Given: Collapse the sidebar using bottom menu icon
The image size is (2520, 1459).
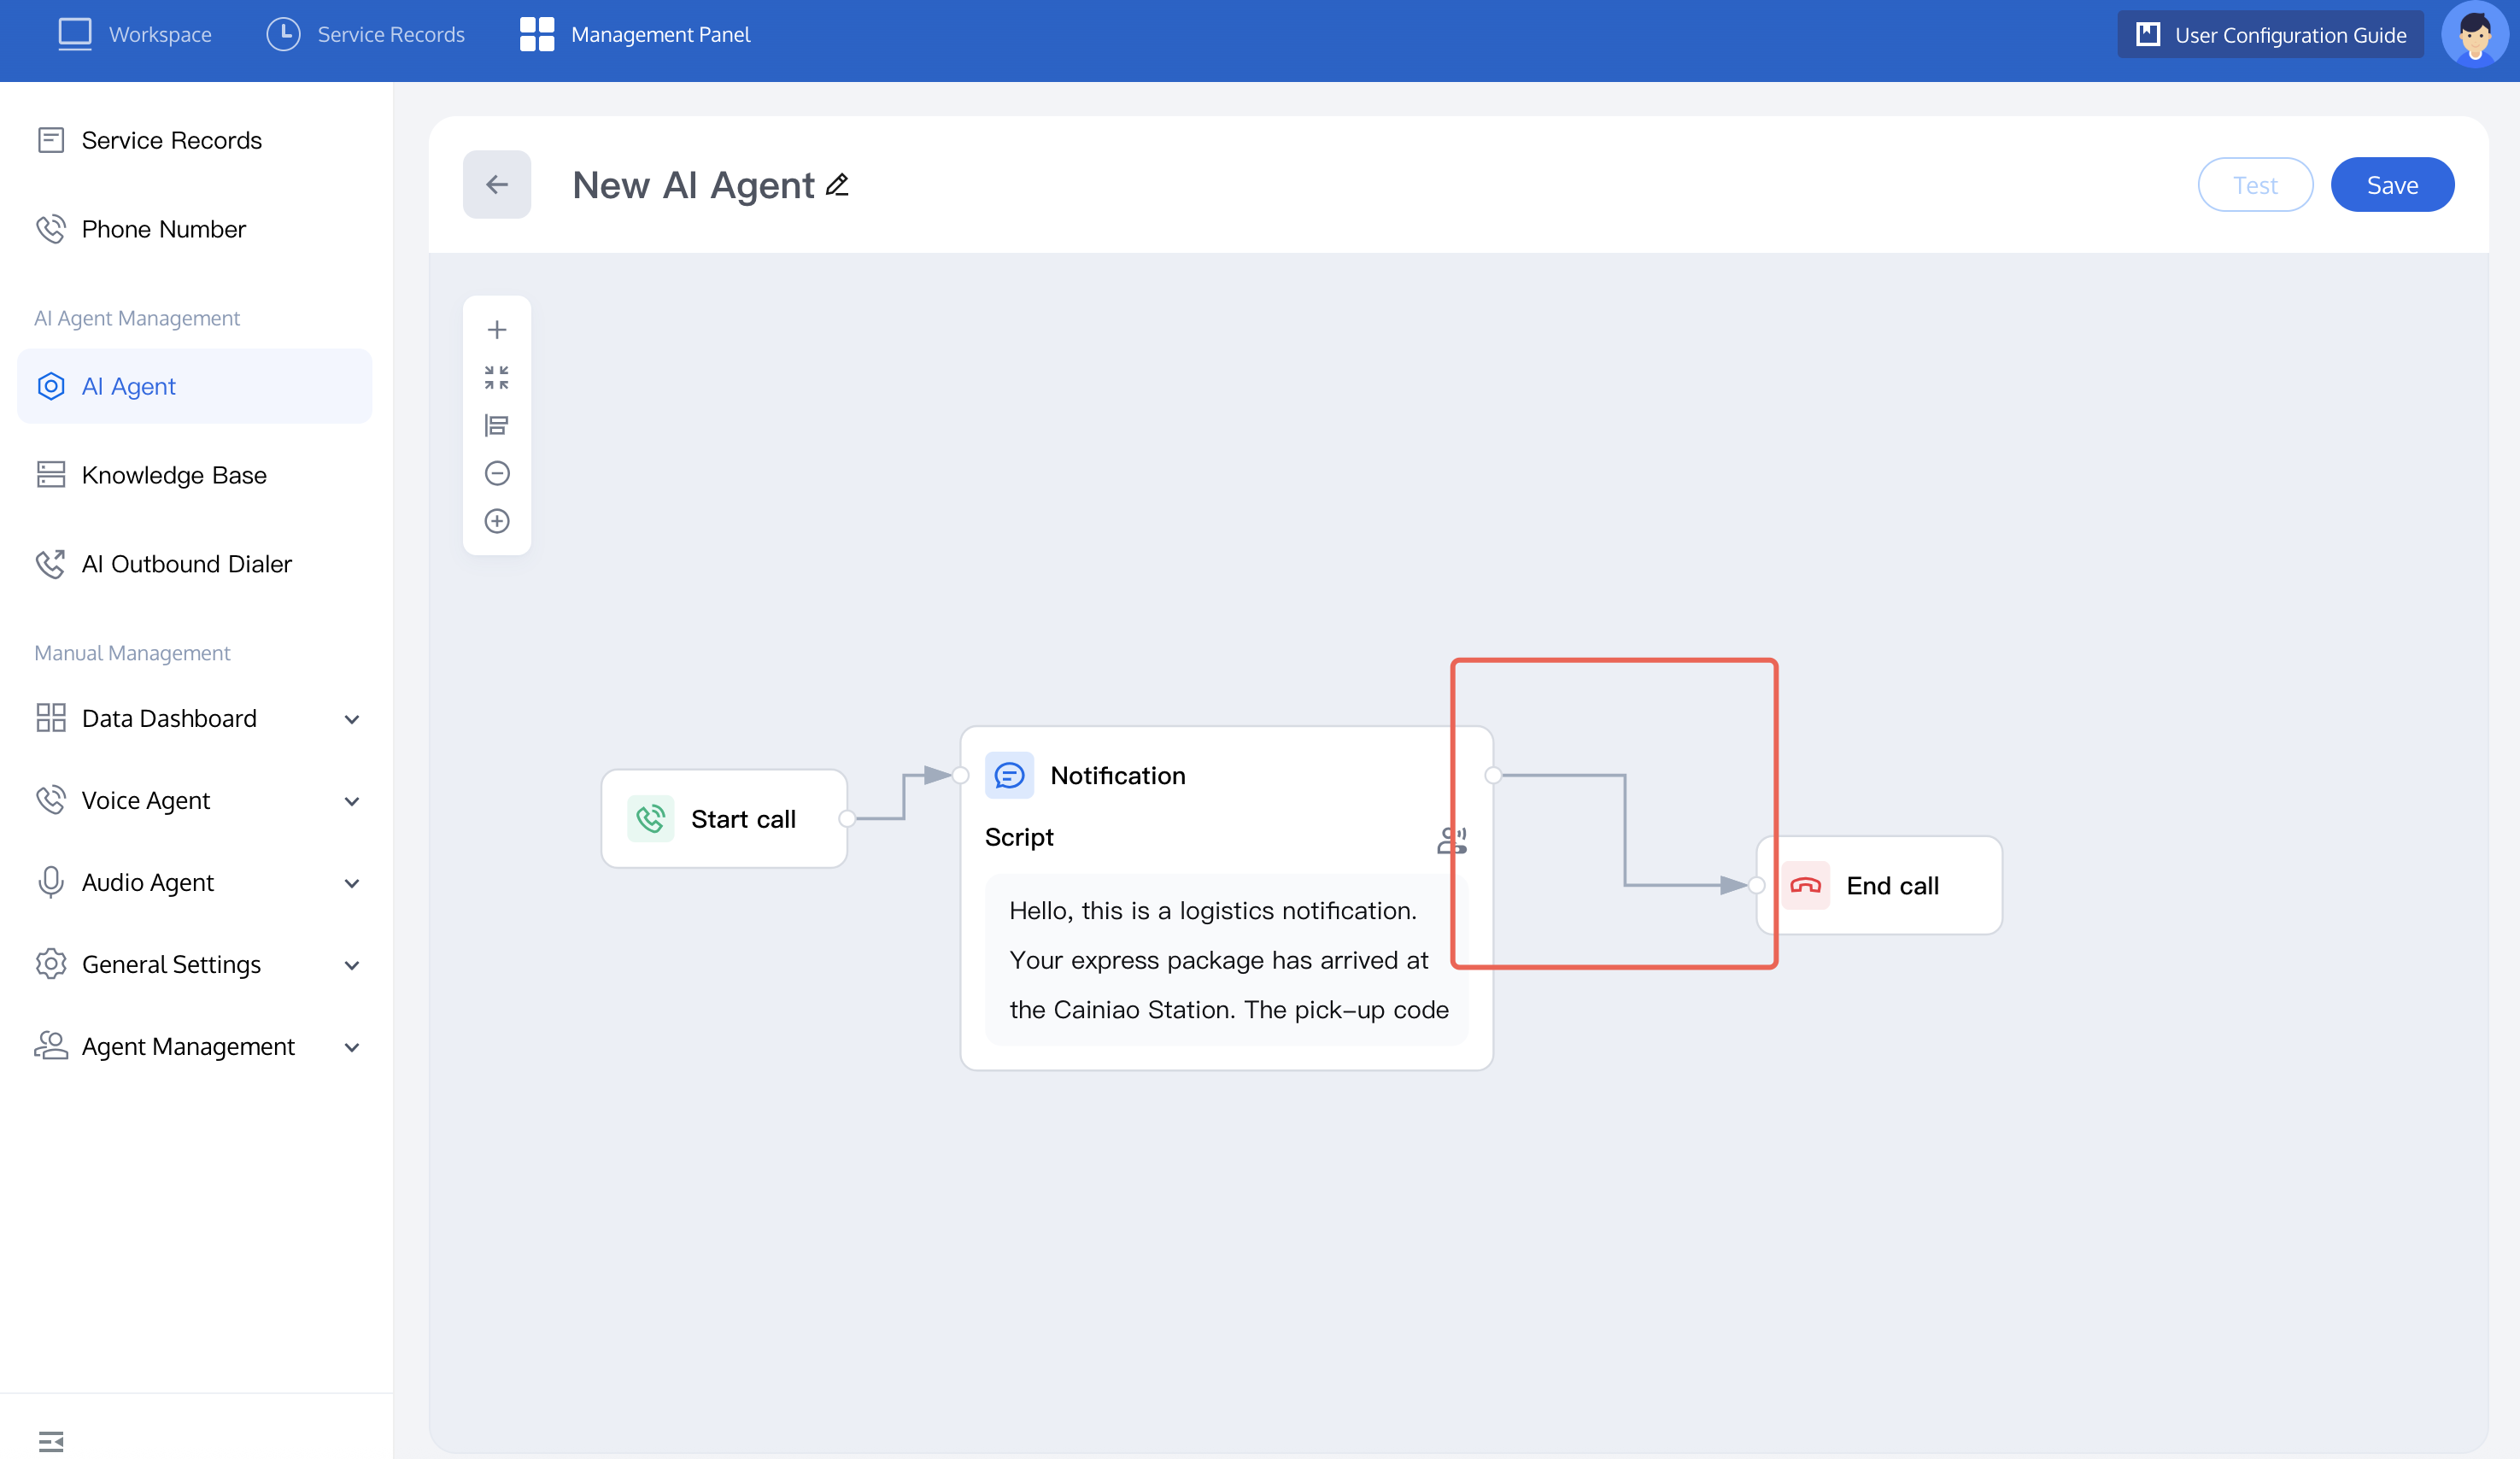Looking at the screenshot, I should 51,1441.
